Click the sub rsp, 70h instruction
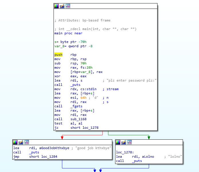199x172 pixels. click(x=70, y=63)
